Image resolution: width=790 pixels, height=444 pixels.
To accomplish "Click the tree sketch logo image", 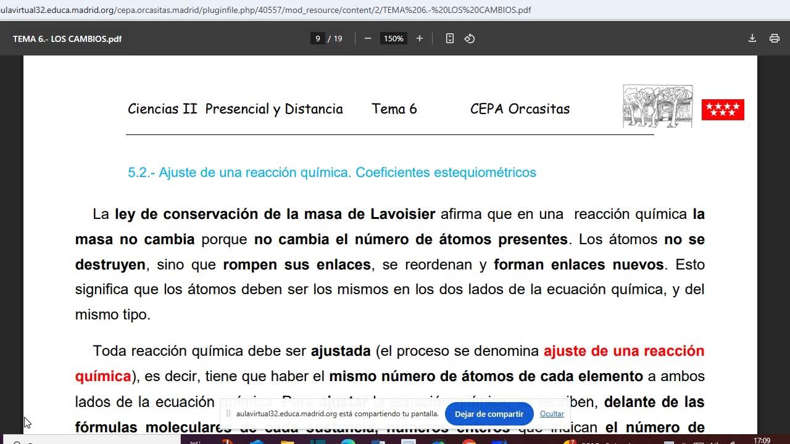I will click(x=657, y=107).
